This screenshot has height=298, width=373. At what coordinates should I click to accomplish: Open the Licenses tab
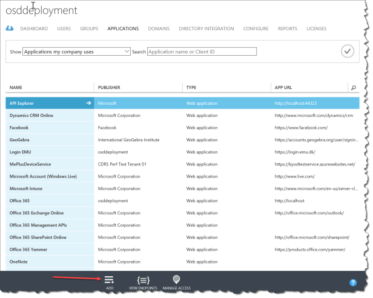316,28
